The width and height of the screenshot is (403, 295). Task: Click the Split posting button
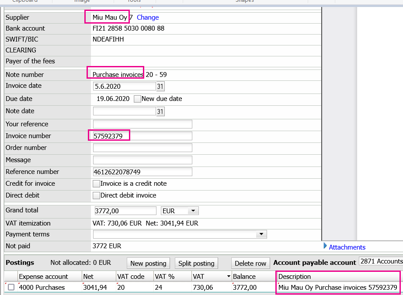pyautogui.click(x=197, y=263)
